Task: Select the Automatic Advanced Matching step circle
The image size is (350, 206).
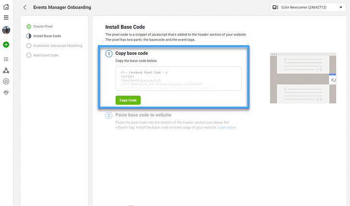Action: pos(29,46)
